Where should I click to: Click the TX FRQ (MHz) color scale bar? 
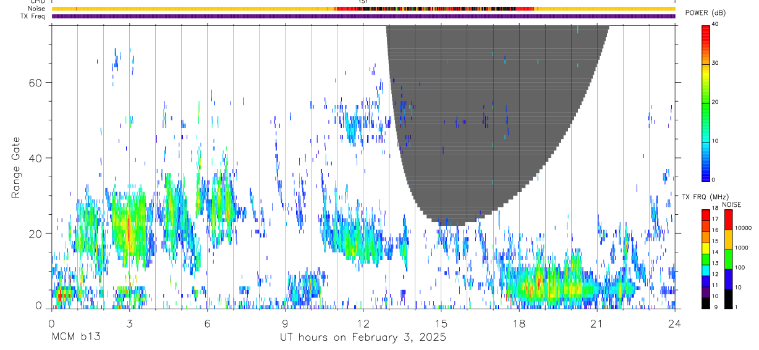(706, 259)
